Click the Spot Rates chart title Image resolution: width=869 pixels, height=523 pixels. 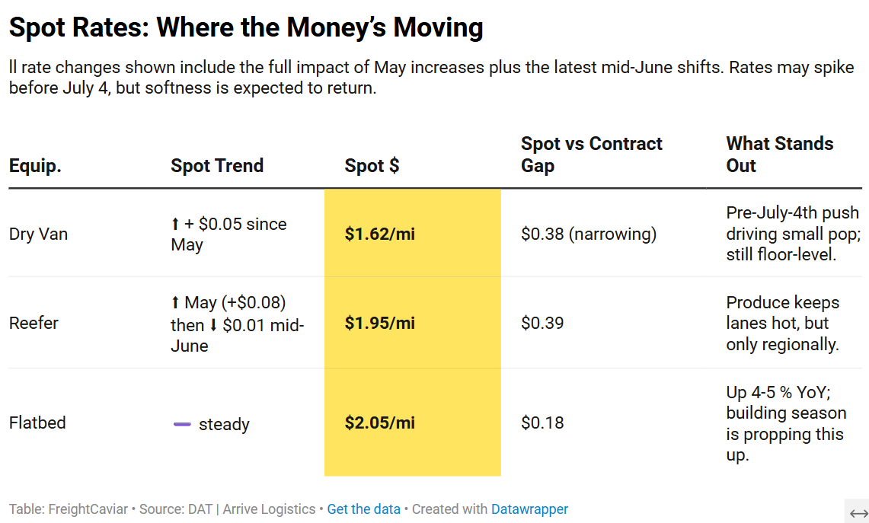point(246,28)
